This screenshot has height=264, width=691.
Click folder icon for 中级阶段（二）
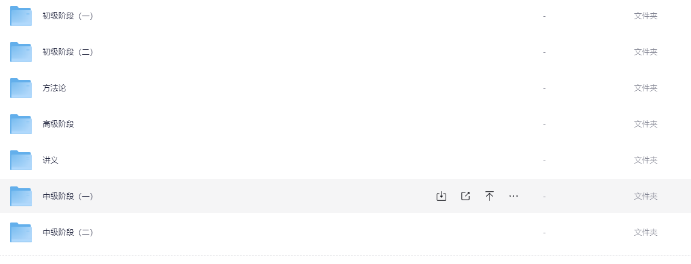pos(21,233)
